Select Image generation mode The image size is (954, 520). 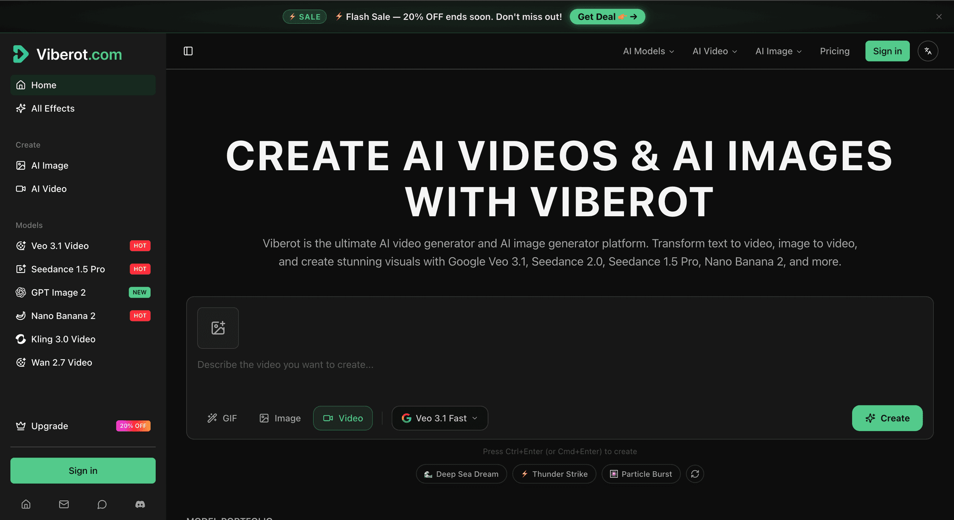280,418
